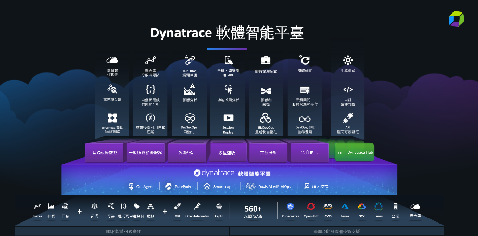Click the bottom row API plug icon

[x=178, y=206]
